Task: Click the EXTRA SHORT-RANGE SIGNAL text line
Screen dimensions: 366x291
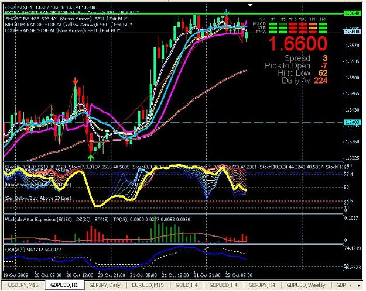Action: (72, 13)
